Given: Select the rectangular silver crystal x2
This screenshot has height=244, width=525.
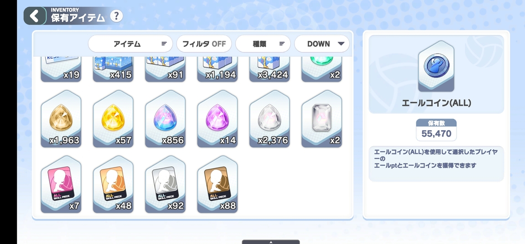Looking at the screenshot, I should pos(321,119).
